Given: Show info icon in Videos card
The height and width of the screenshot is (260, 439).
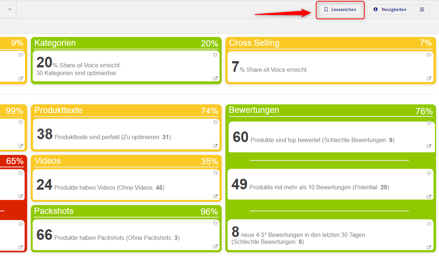Looking at the screenshot, I should coord(215,173).
